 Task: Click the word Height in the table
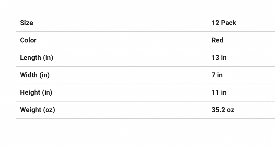tap(30, 92)
